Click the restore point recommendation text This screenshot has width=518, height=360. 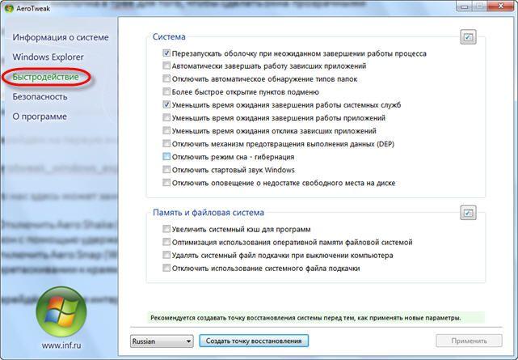[305, 318]
